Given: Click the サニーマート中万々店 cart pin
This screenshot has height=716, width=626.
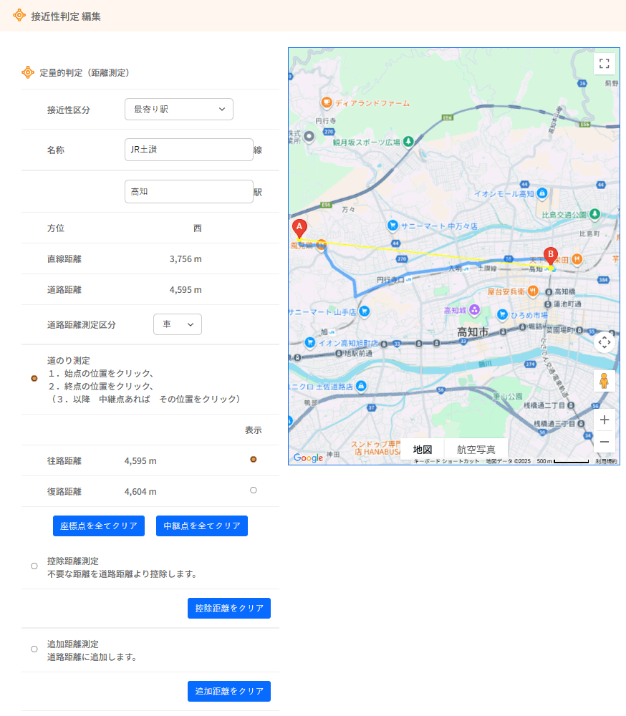Looking at the screenshot, I should 393,225.
